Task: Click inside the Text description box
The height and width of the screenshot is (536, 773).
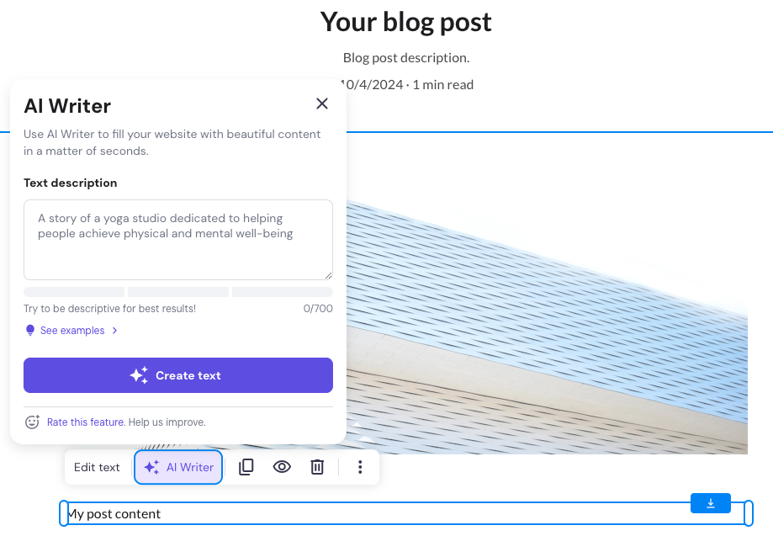Action: point(177,239)
